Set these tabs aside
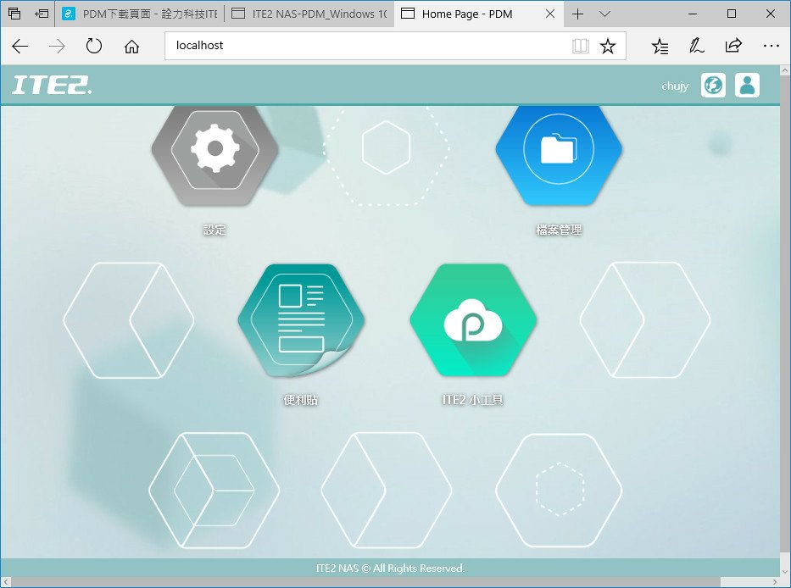 coord(42,14)
